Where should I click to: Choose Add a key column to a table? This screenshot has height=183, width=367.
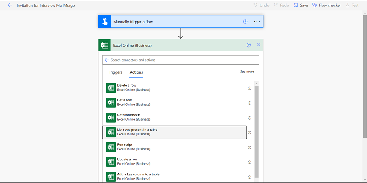point(175,177)
